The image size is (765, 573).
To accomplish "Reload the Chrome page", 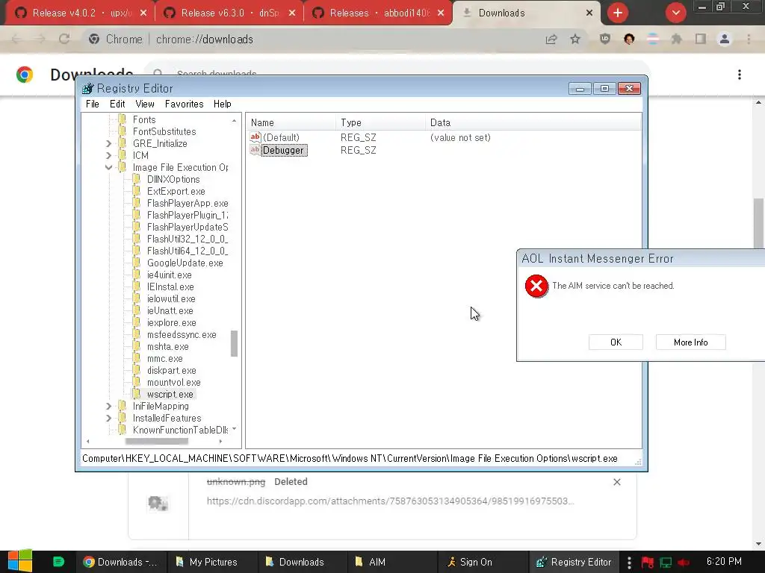I will (x=64, y=39).
